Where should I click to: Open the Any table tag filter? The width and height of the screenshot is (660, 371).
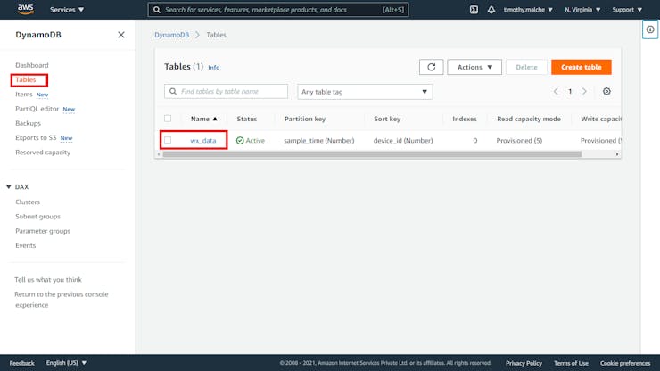coord(365,92)
